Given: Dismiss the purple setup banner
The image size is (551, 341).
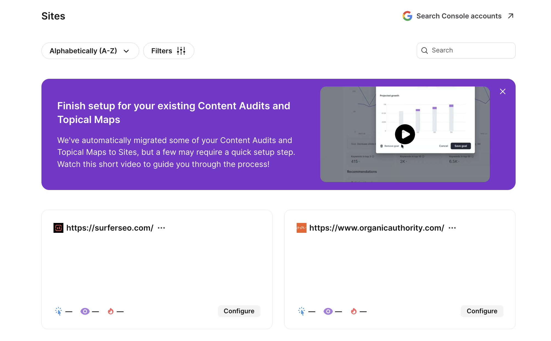Looking at the screenshot, I should 502,91.
